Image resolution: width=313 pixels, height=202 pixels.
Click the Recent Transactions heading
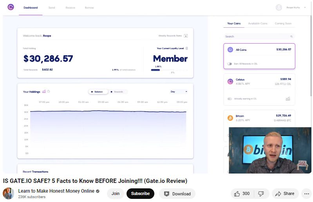[x=35, y=172]
